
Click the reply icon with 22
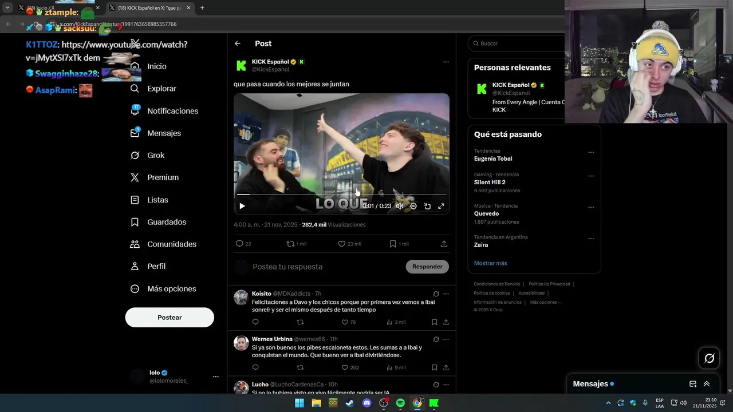point(239,244)
